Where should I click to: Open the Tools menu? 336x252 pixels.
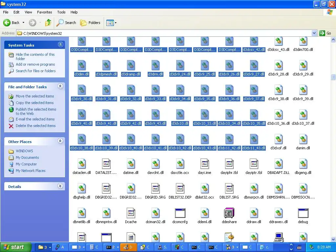coord(61,12)
